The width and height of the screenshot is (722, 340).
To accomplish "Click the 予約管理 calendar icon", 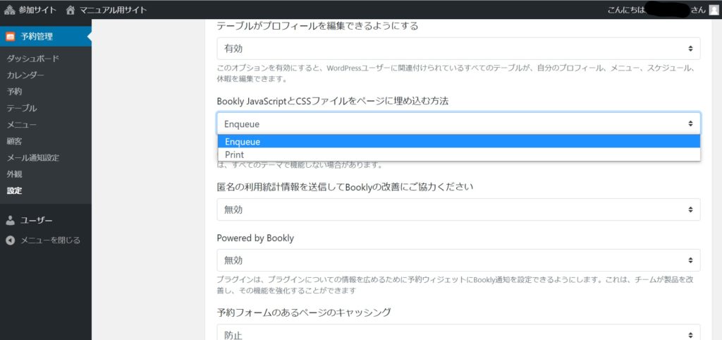I will (11, 37).
